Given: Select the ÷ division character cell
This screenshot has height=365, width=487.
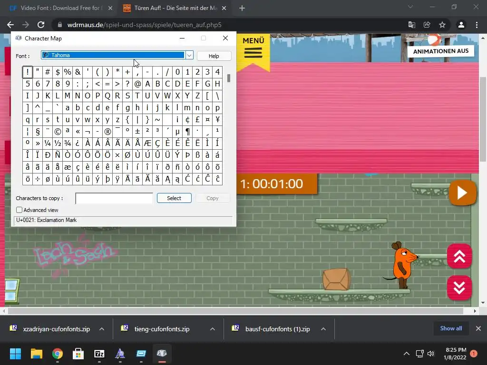Looking at the screenshot, I should pos(38,179).
